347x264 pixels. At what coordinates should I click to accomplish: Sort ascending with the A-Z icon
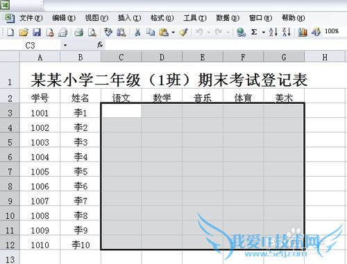tap(273, 32)
